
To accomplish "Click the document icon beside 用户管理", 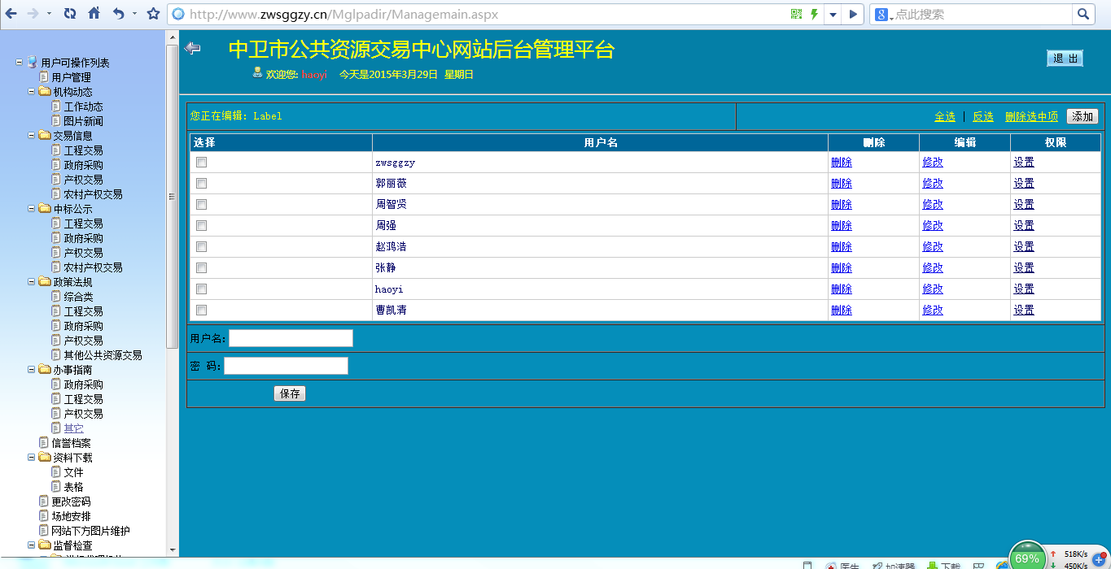I will 44,77.
